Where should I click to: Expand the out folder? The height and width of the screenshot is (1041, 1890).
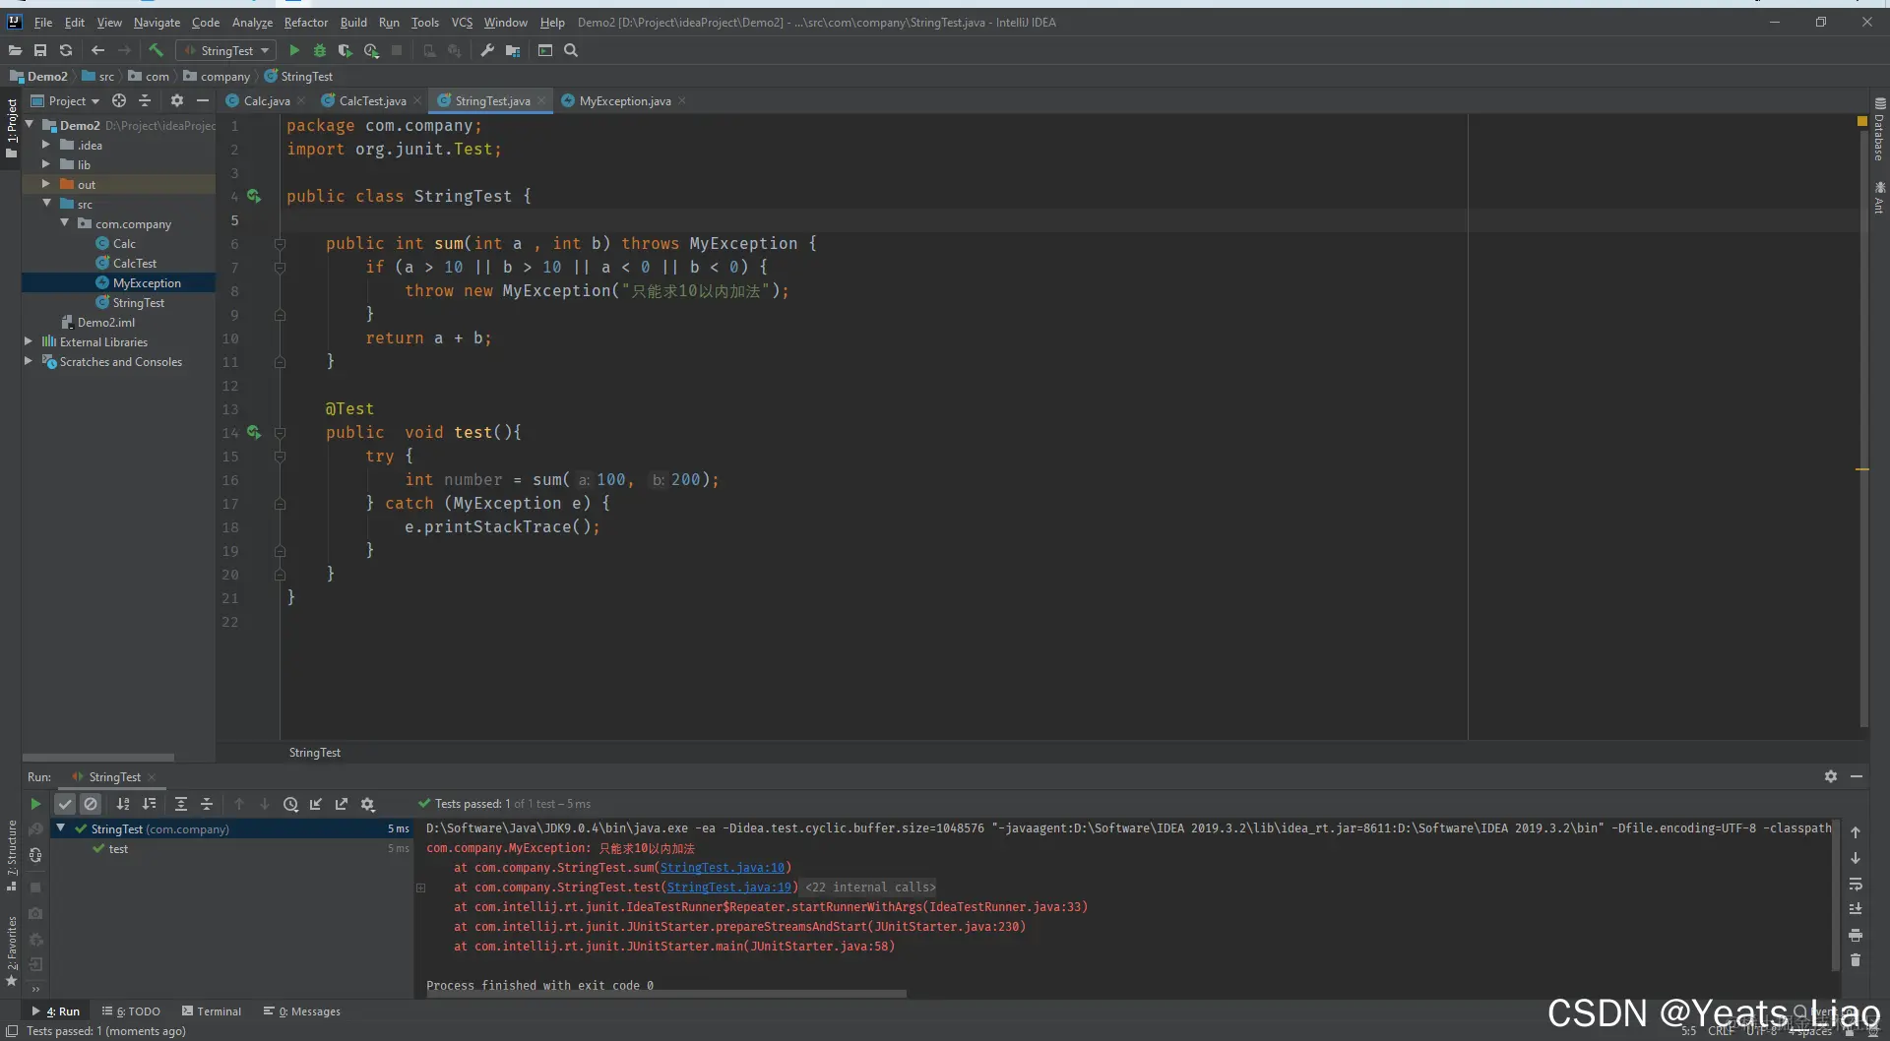click(x=46, y=184)
